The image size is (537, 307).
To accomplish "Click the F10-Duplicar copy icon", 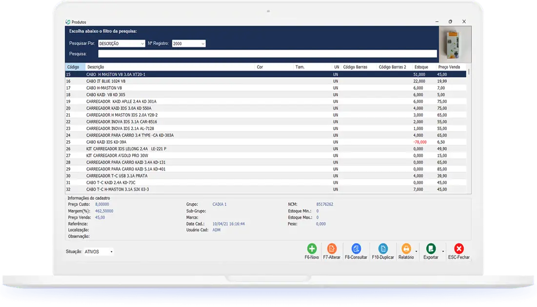I will (x=383, y=249).
